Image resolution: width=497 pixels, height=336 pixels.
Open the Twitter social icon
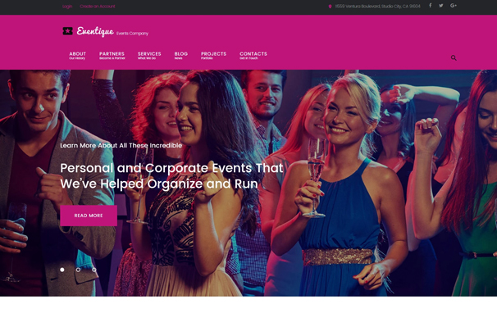pos(441,6)
